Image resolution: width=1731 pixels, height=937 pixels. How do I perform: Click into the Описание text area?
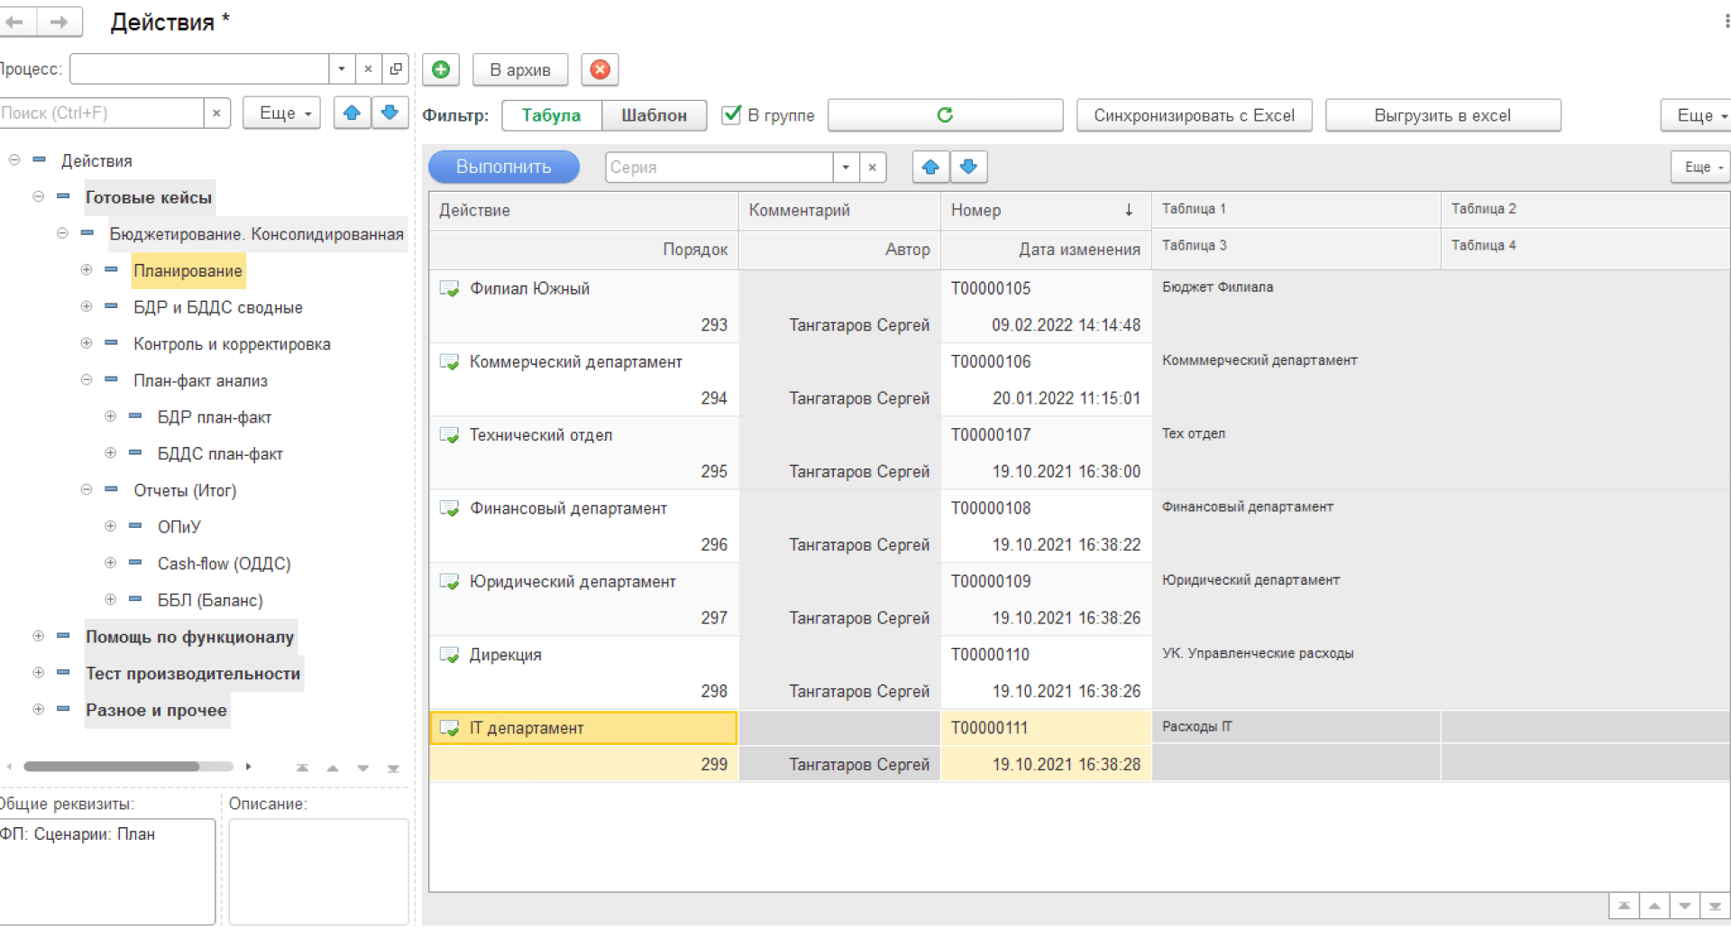click(318, 871)
